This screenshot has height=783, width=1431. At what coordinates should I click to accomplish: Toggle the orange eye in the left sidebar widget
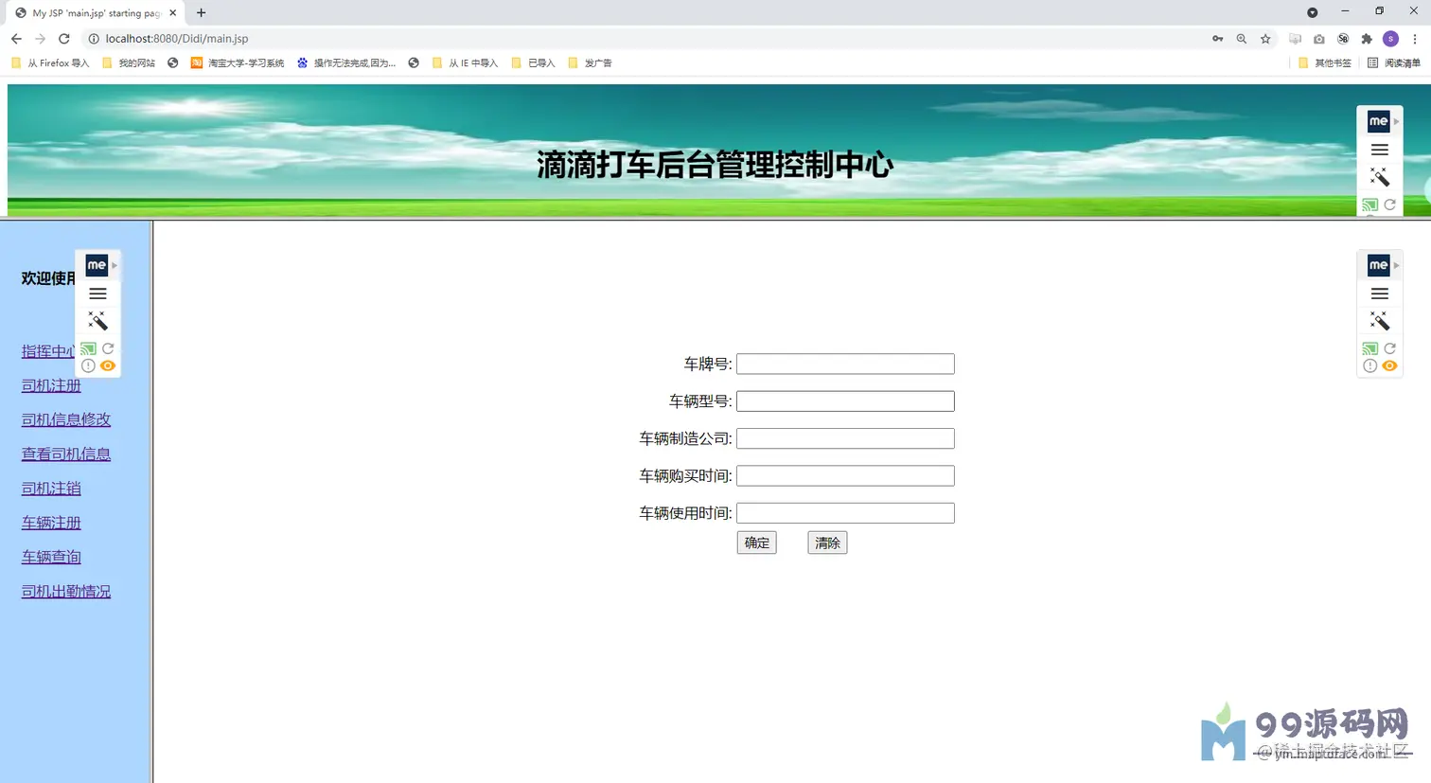click(108, 365)
